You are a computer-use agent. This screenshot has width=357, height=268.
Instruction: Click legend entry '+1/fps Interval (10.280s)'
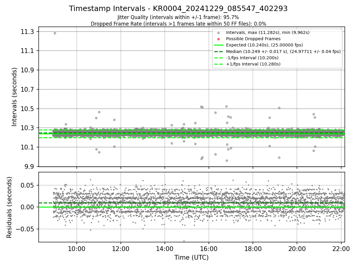253,64
